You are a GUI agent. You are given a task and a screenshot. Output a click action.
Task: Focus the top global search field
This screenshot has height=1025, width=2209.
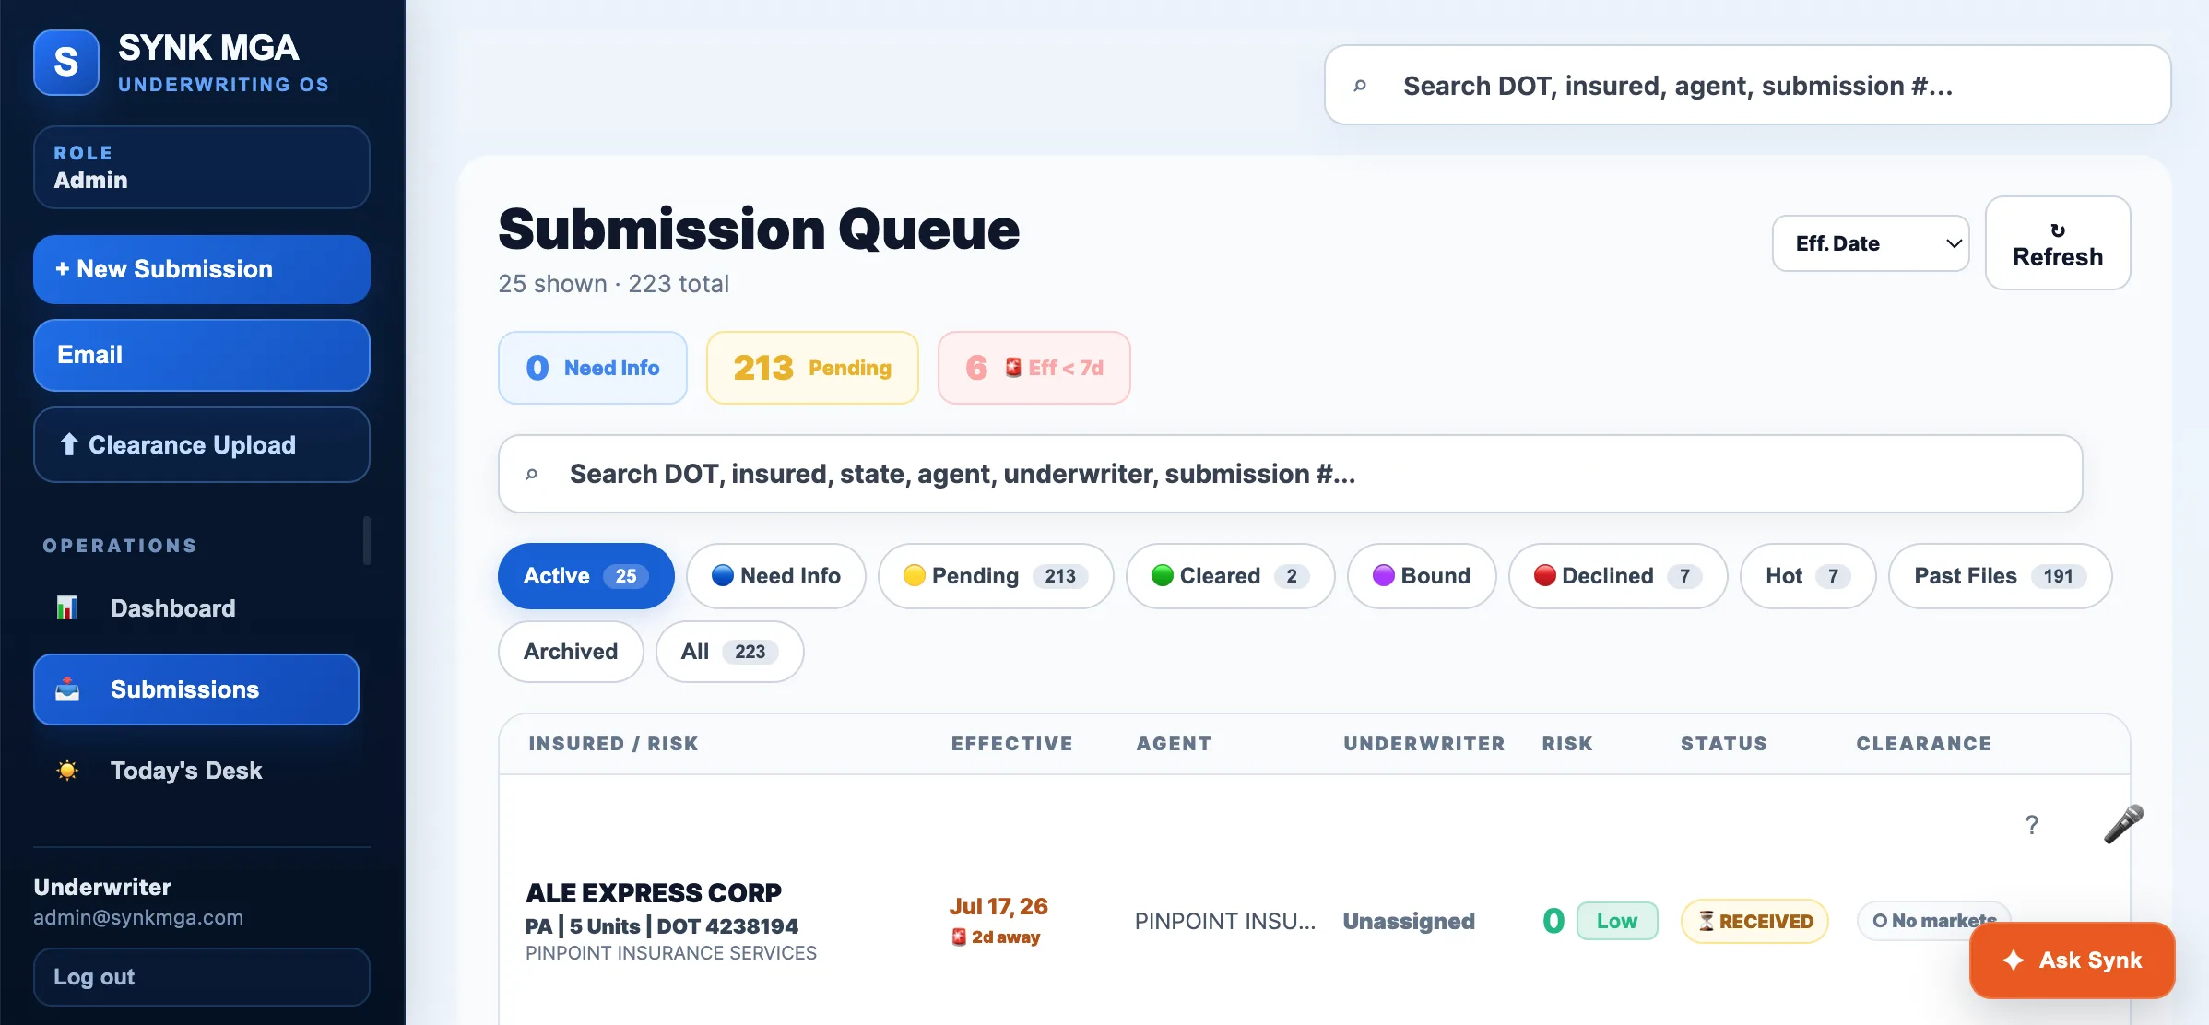pos(1748,85)
